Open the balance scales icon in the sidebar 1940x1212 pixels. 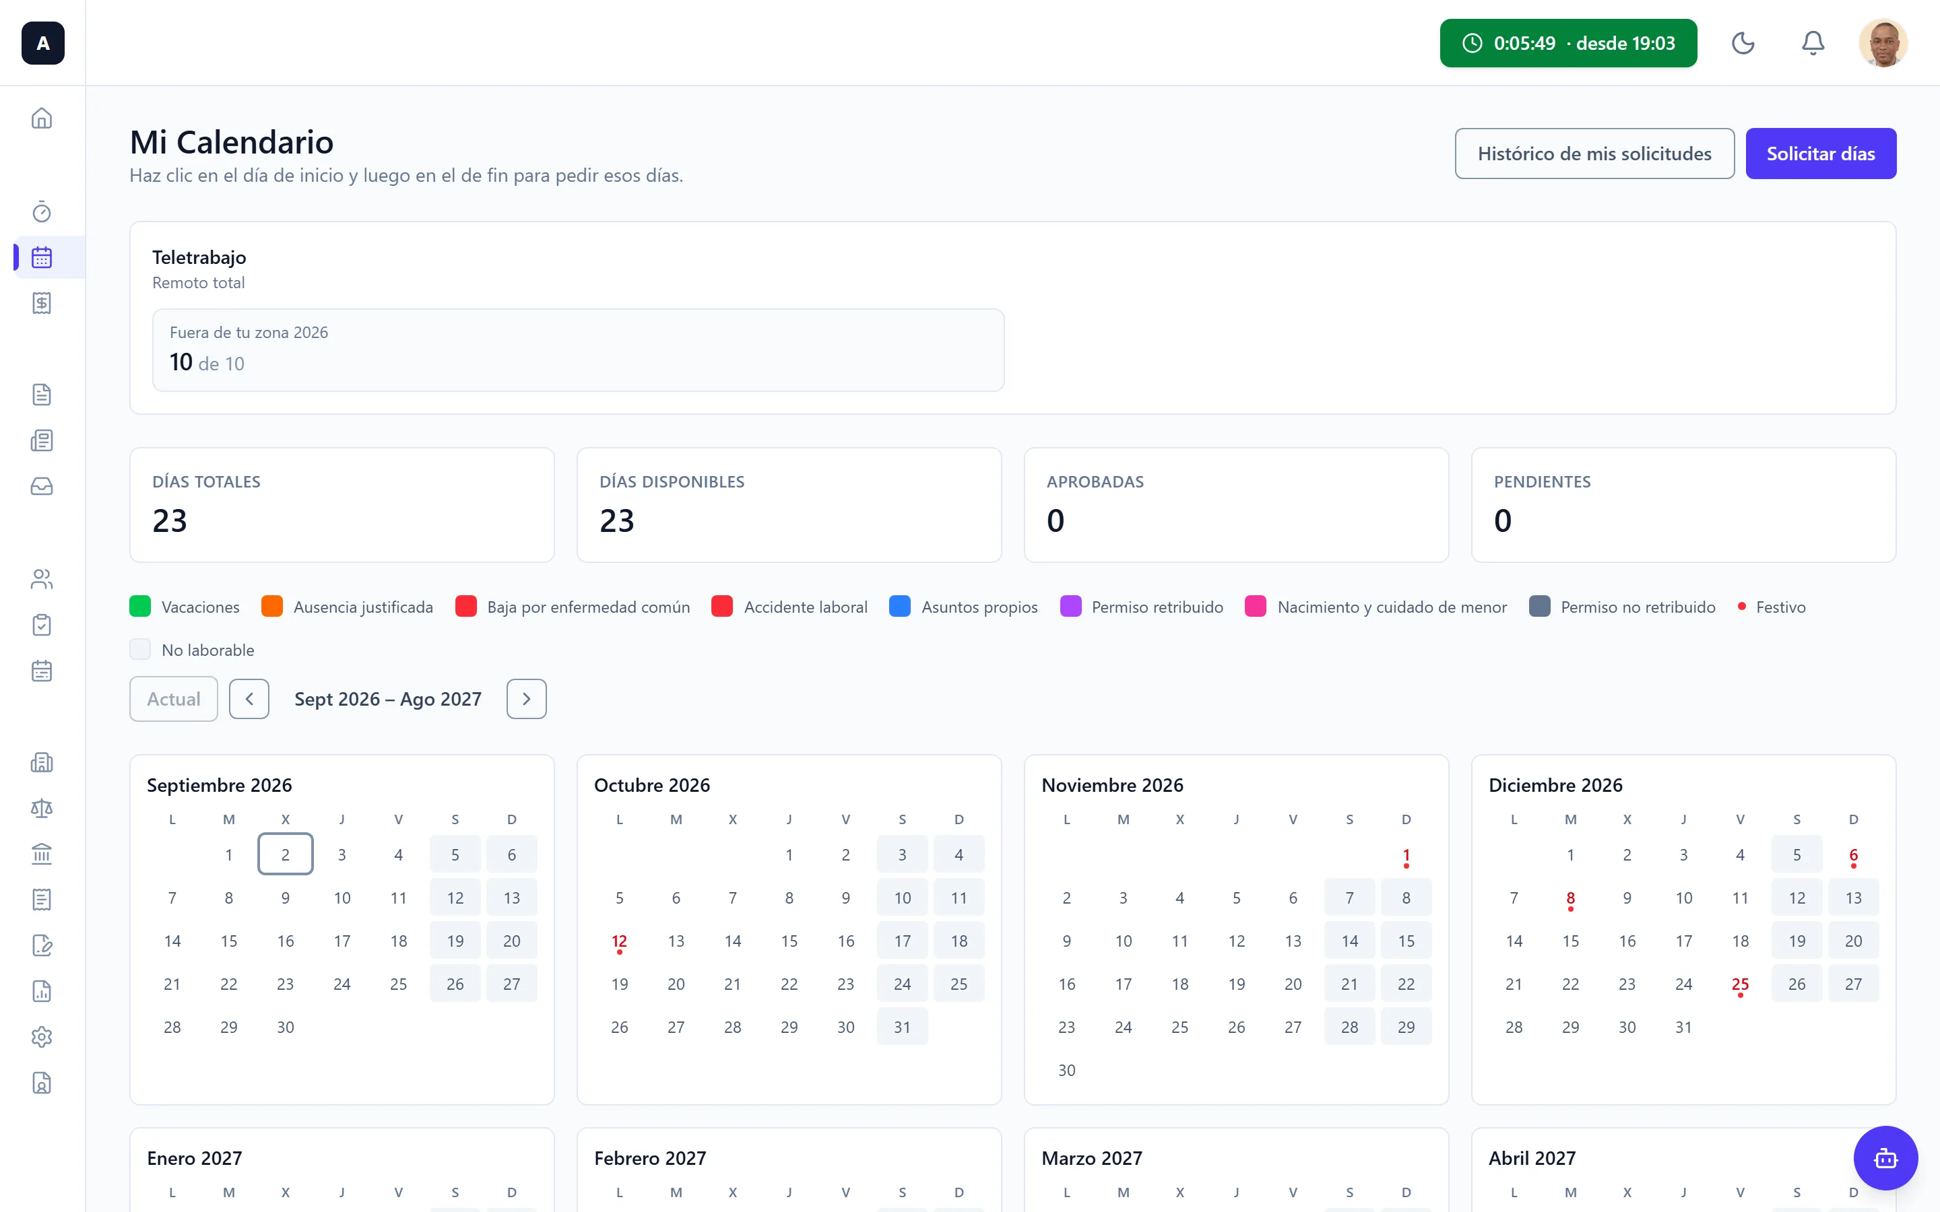click(x=42, y=808)
